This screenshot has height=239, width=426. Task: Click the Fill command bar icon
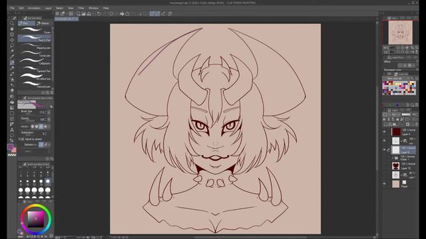click(122, 13)
